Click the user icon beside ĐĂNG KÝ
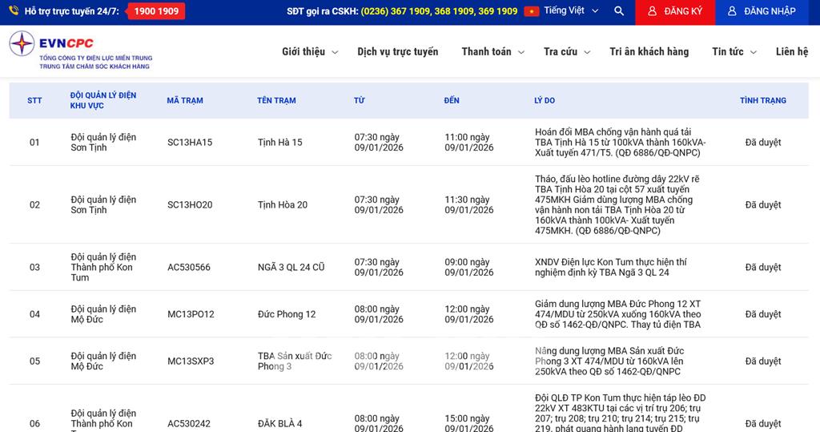Screen dimensions: 820x432 653,11
